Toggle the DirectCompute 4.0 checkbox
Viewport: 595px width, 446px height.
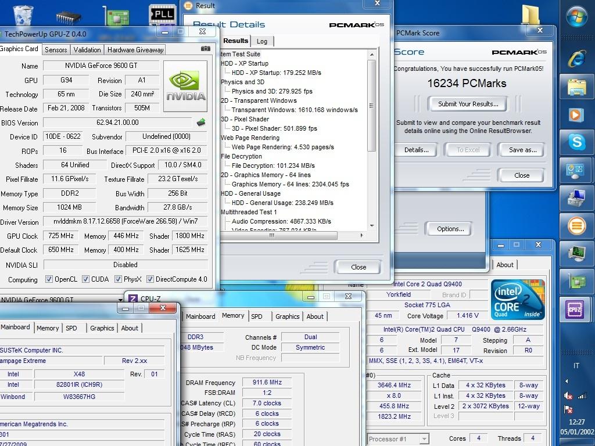click(x=150, y=279)
